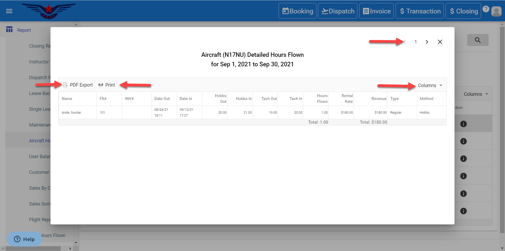505x251 pixels.
Task: Click the search magnifier button
Action: [478, 40]
